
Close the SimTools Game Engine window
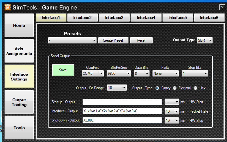click(x=222, y=7)
